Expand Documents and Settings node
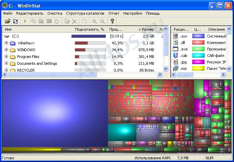Viewport: 234px width, 162px height. click(6, 63)
